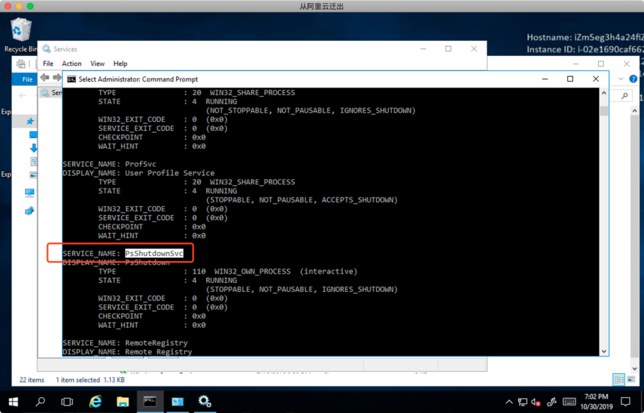Click the highlighted PsShutdownSvc service name

click(x=154, y=253)
